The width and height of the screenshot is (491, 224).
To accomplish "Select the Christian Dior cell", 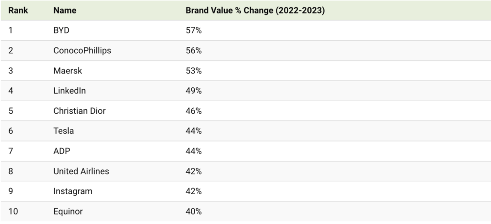I will (79, 111).
